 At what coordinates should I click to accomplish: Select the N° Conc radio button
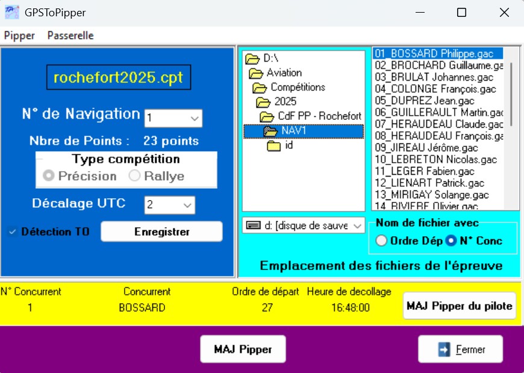(451, 241)
